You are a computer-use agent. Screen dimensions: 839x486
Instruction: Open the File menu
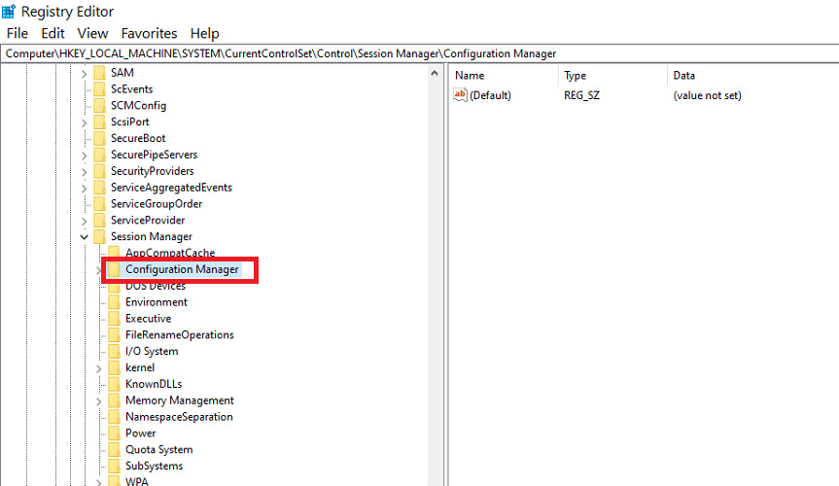point(17,33)
